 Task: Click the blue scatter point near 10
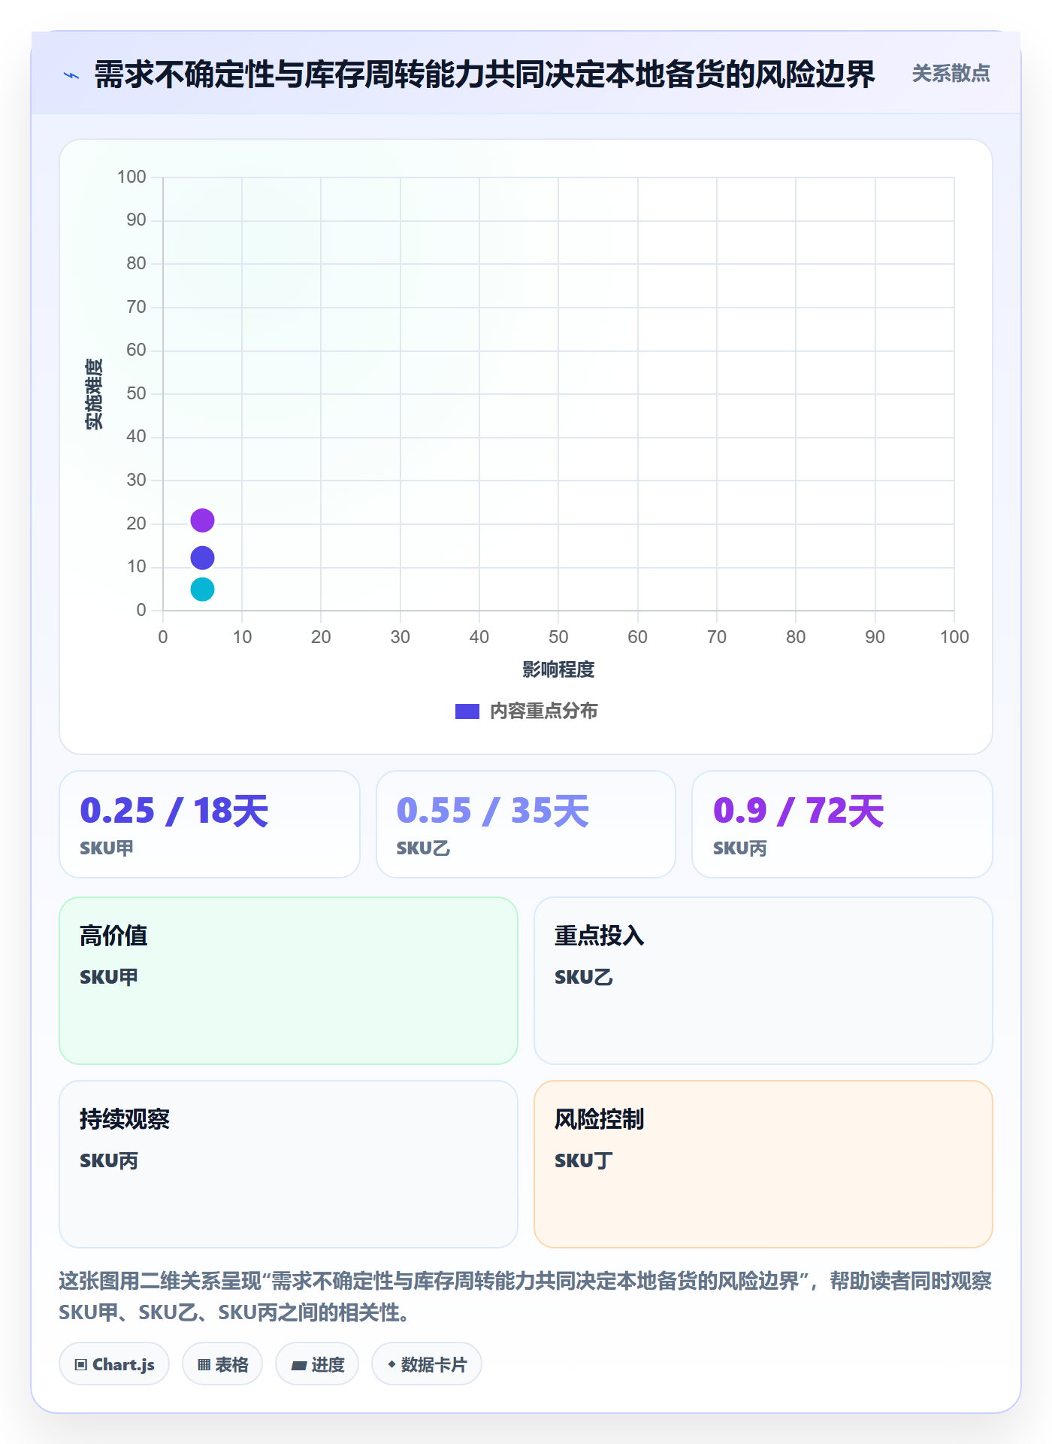pyautogui.click(x=202, y=558)
